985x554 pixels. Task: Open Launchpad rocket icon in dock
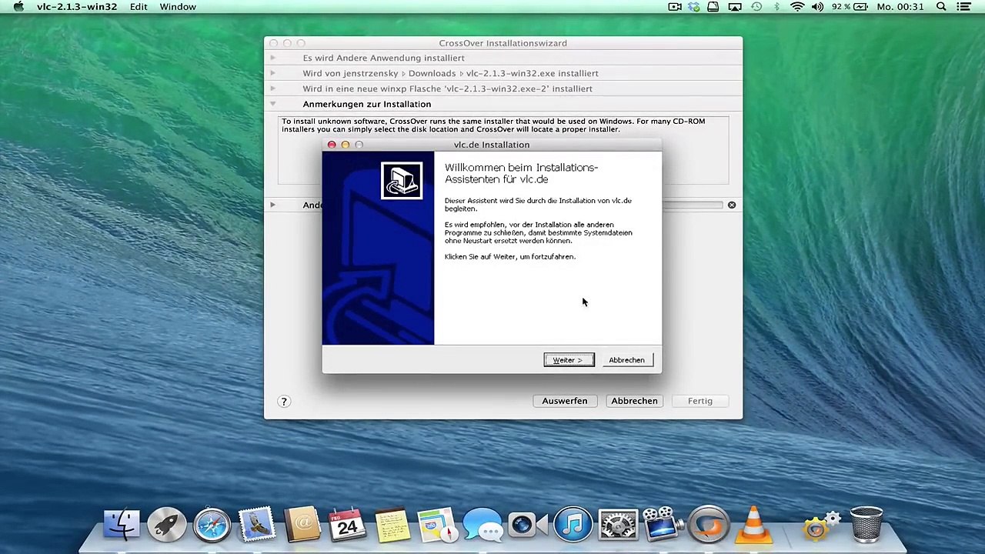(167, 526)
